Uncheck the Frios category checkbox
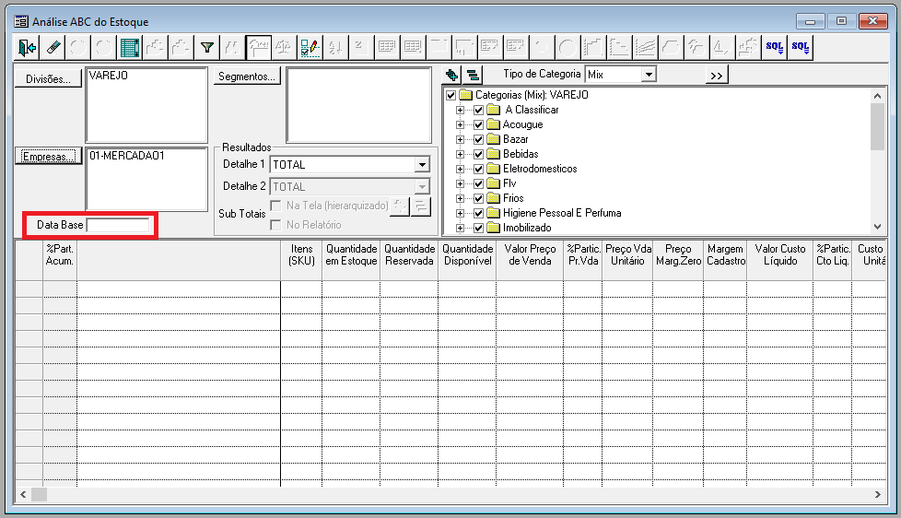The height and width of the screenshot is (518, 901). tap(478, 198)
